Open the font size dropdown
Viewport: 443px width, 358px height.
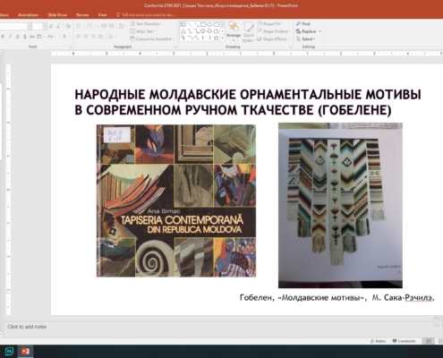tap(45, 27)
